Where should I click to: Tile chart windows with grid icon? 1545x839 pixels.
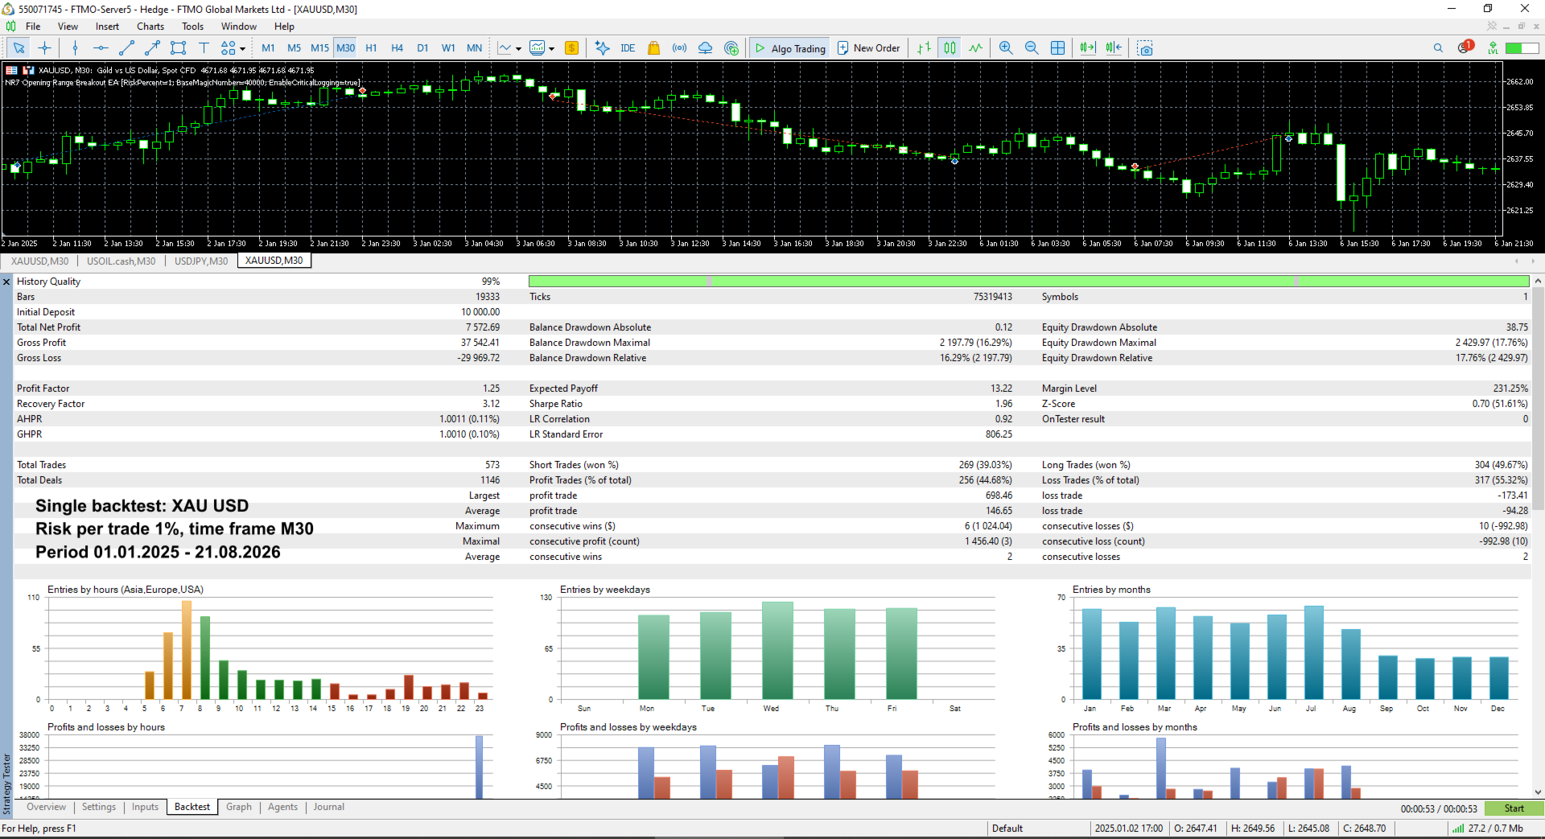tap(1057, 48)
